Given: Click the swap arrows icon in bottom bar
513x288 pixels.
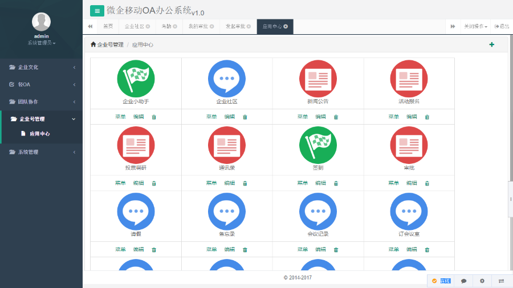Looking at the screenshot, I should 501,281.
